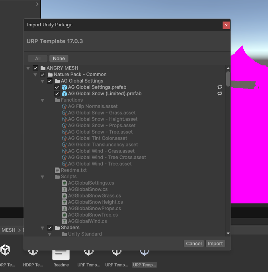Click the Shaders folder icon
The image size is (268, 272).
57,228
